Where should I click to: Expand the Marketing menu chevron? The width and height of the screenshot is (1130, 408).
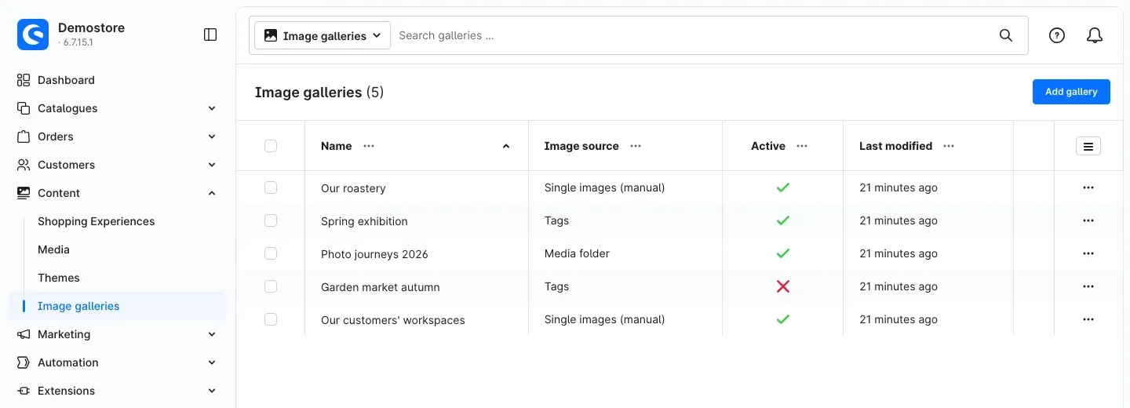click(x=212, y=334)
